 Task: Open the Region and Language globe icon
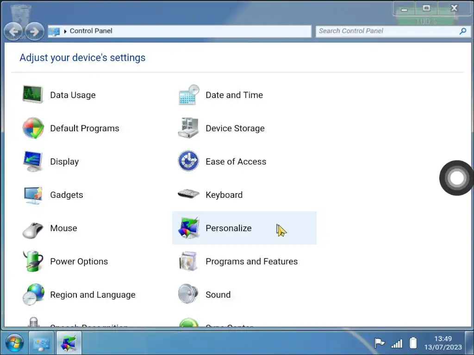click(x=33, y=294)
